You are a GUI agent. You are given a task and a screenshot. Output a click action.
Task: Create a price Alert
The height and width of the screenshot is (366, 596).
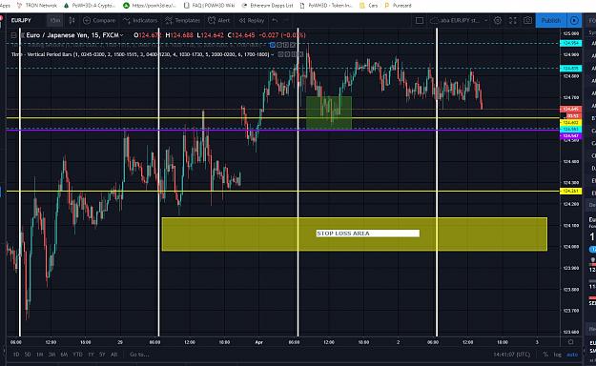pos(219,20)
